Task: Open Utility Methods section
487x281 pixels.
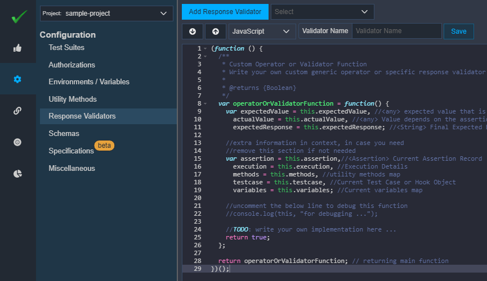Action: [x=73, y=99]
